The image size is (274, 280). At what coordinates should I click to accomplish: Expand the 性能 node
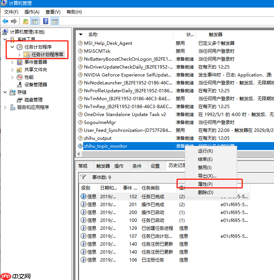(12, 77)
